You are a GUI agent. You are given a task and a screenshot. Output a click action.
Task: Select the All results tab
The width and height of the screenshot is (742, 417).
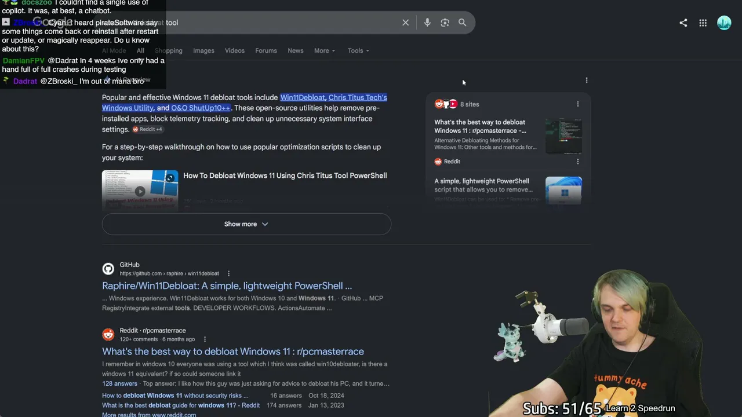point(140,50)
